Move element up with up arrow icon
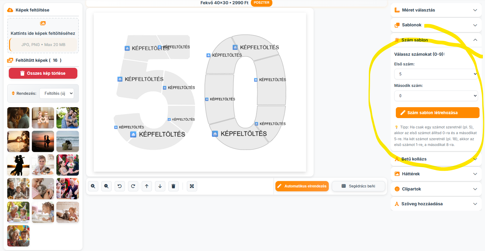 click(147, 186)
